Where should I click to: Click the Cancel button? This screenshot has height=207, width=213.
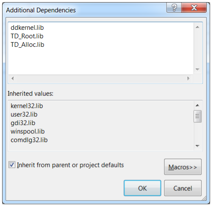(x=183, y=188)
